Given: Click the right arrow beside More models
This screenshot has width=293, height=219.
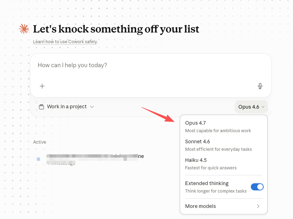Looking at the screenshot, I should click(x=258, y=206).
